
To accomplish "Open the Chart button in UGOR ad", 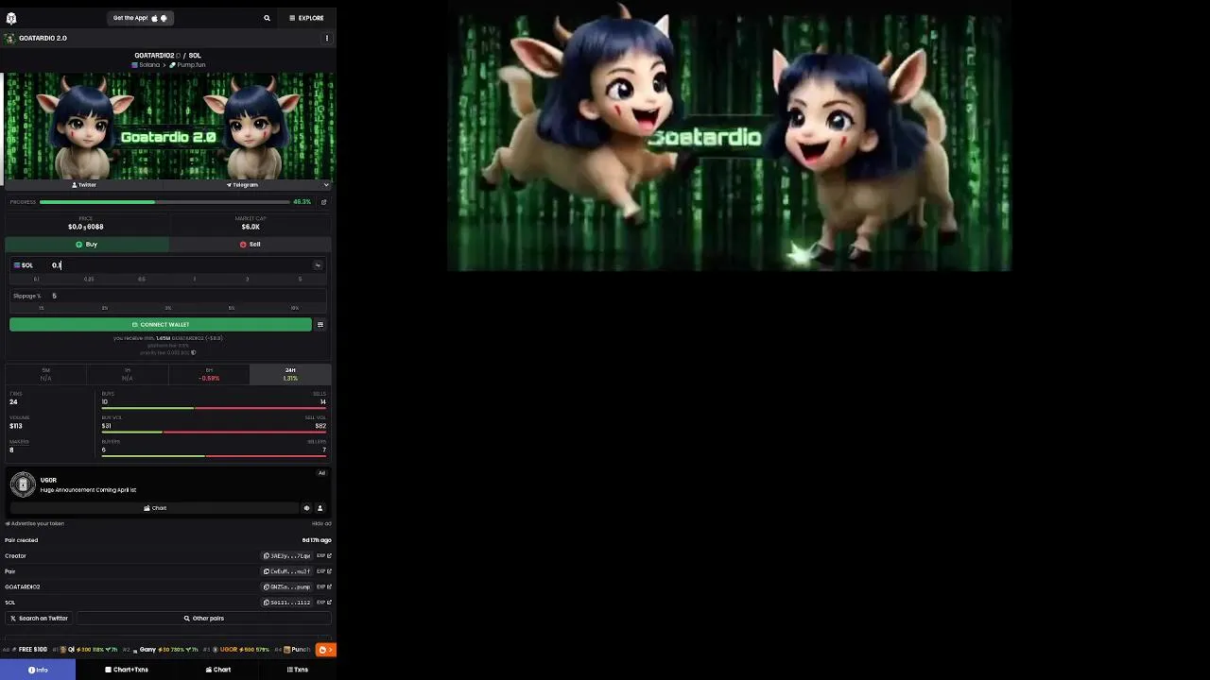I will [x=154, y=508].
